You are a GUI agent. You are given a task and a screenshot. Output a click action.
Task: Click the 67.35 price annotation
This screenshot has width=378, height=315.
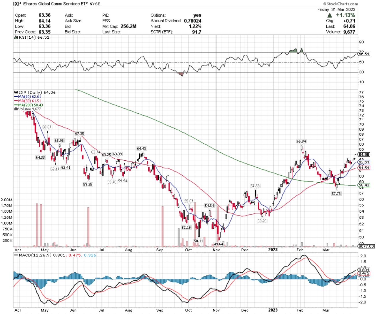(80, 134)
